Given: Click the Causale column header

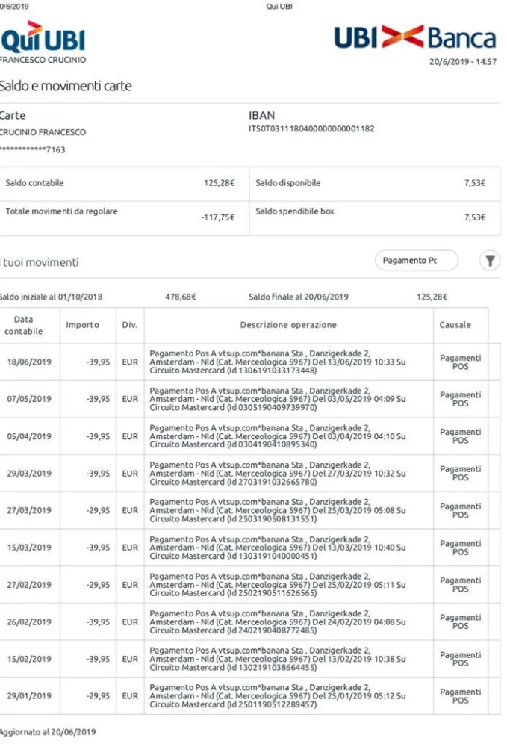Looking at the screenshot, I should pyautogui.click(x=455, y=325).
